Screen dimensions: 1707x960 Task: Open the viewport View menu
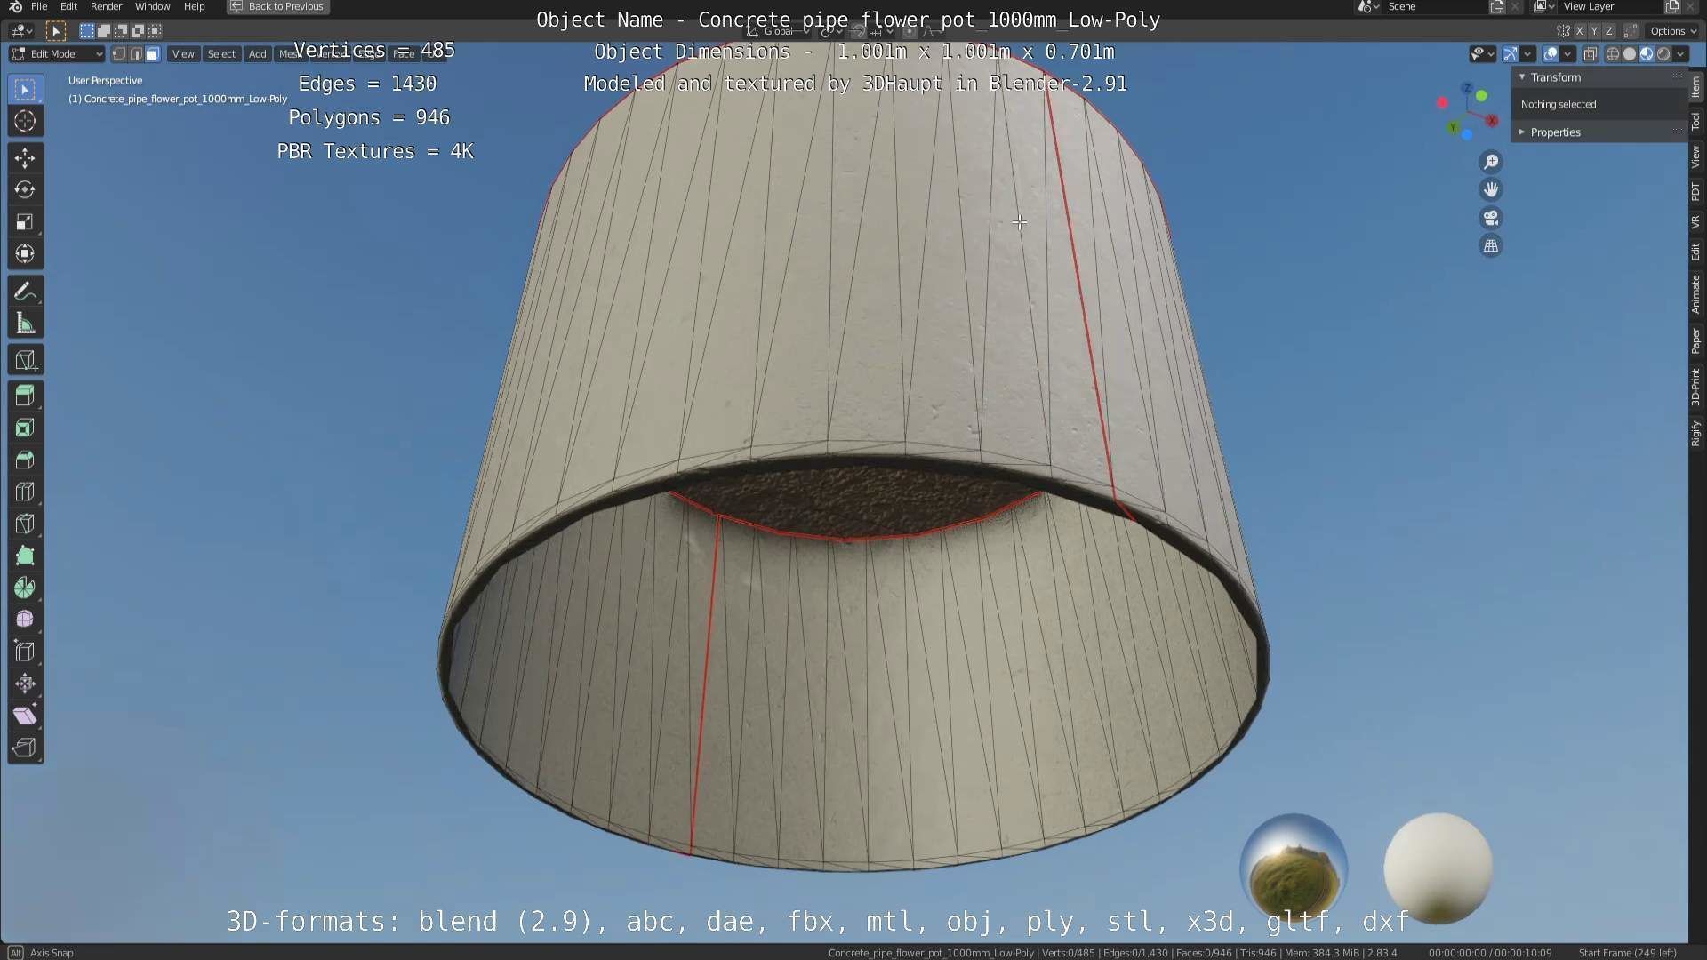(x=183, y=54)
